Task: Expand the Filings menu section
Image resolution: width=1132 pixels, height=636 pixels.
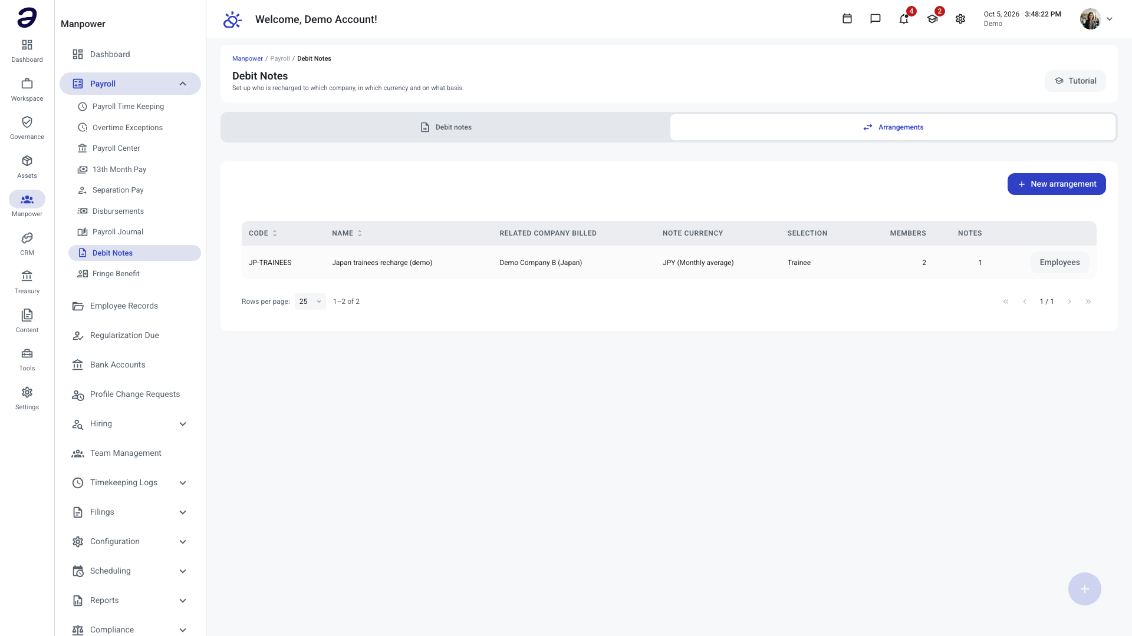Action: tap(183, 512)
